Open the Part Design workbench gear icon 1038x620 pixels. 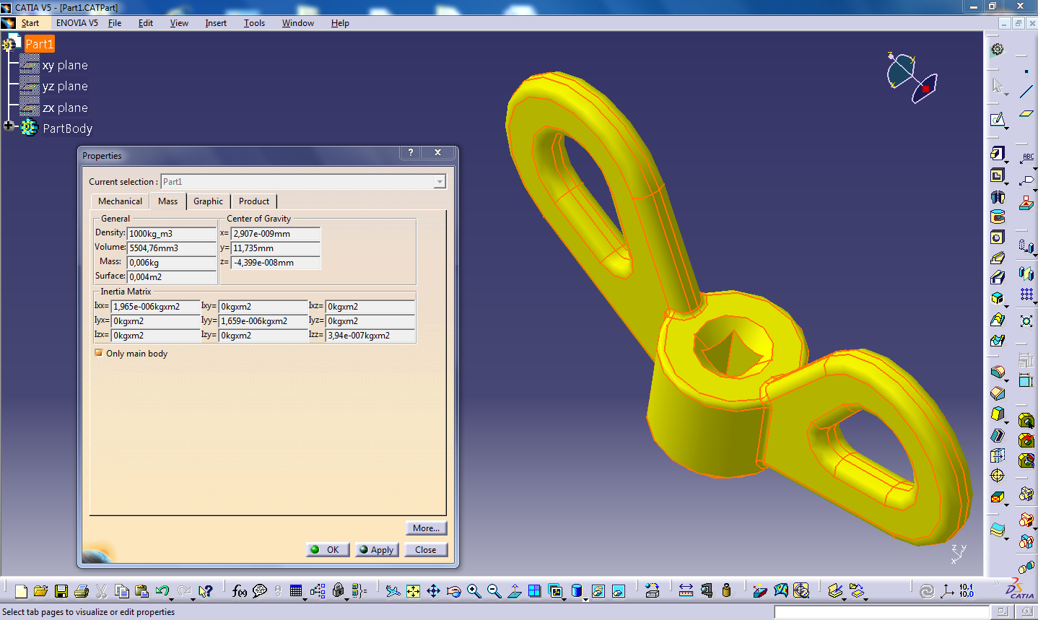click(x=998, y=49)
